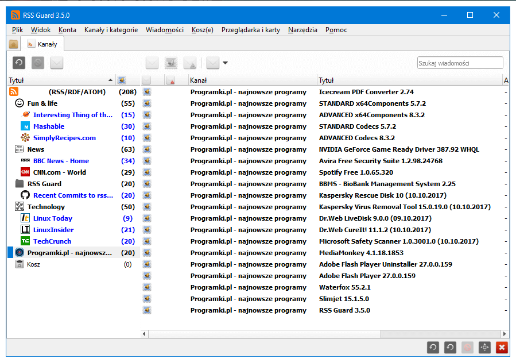Toggle read status of MediaMonkey 4.1.18.1853 row
Screen dimensions: 516x362
pyautogui.click(x=147, y=253)
